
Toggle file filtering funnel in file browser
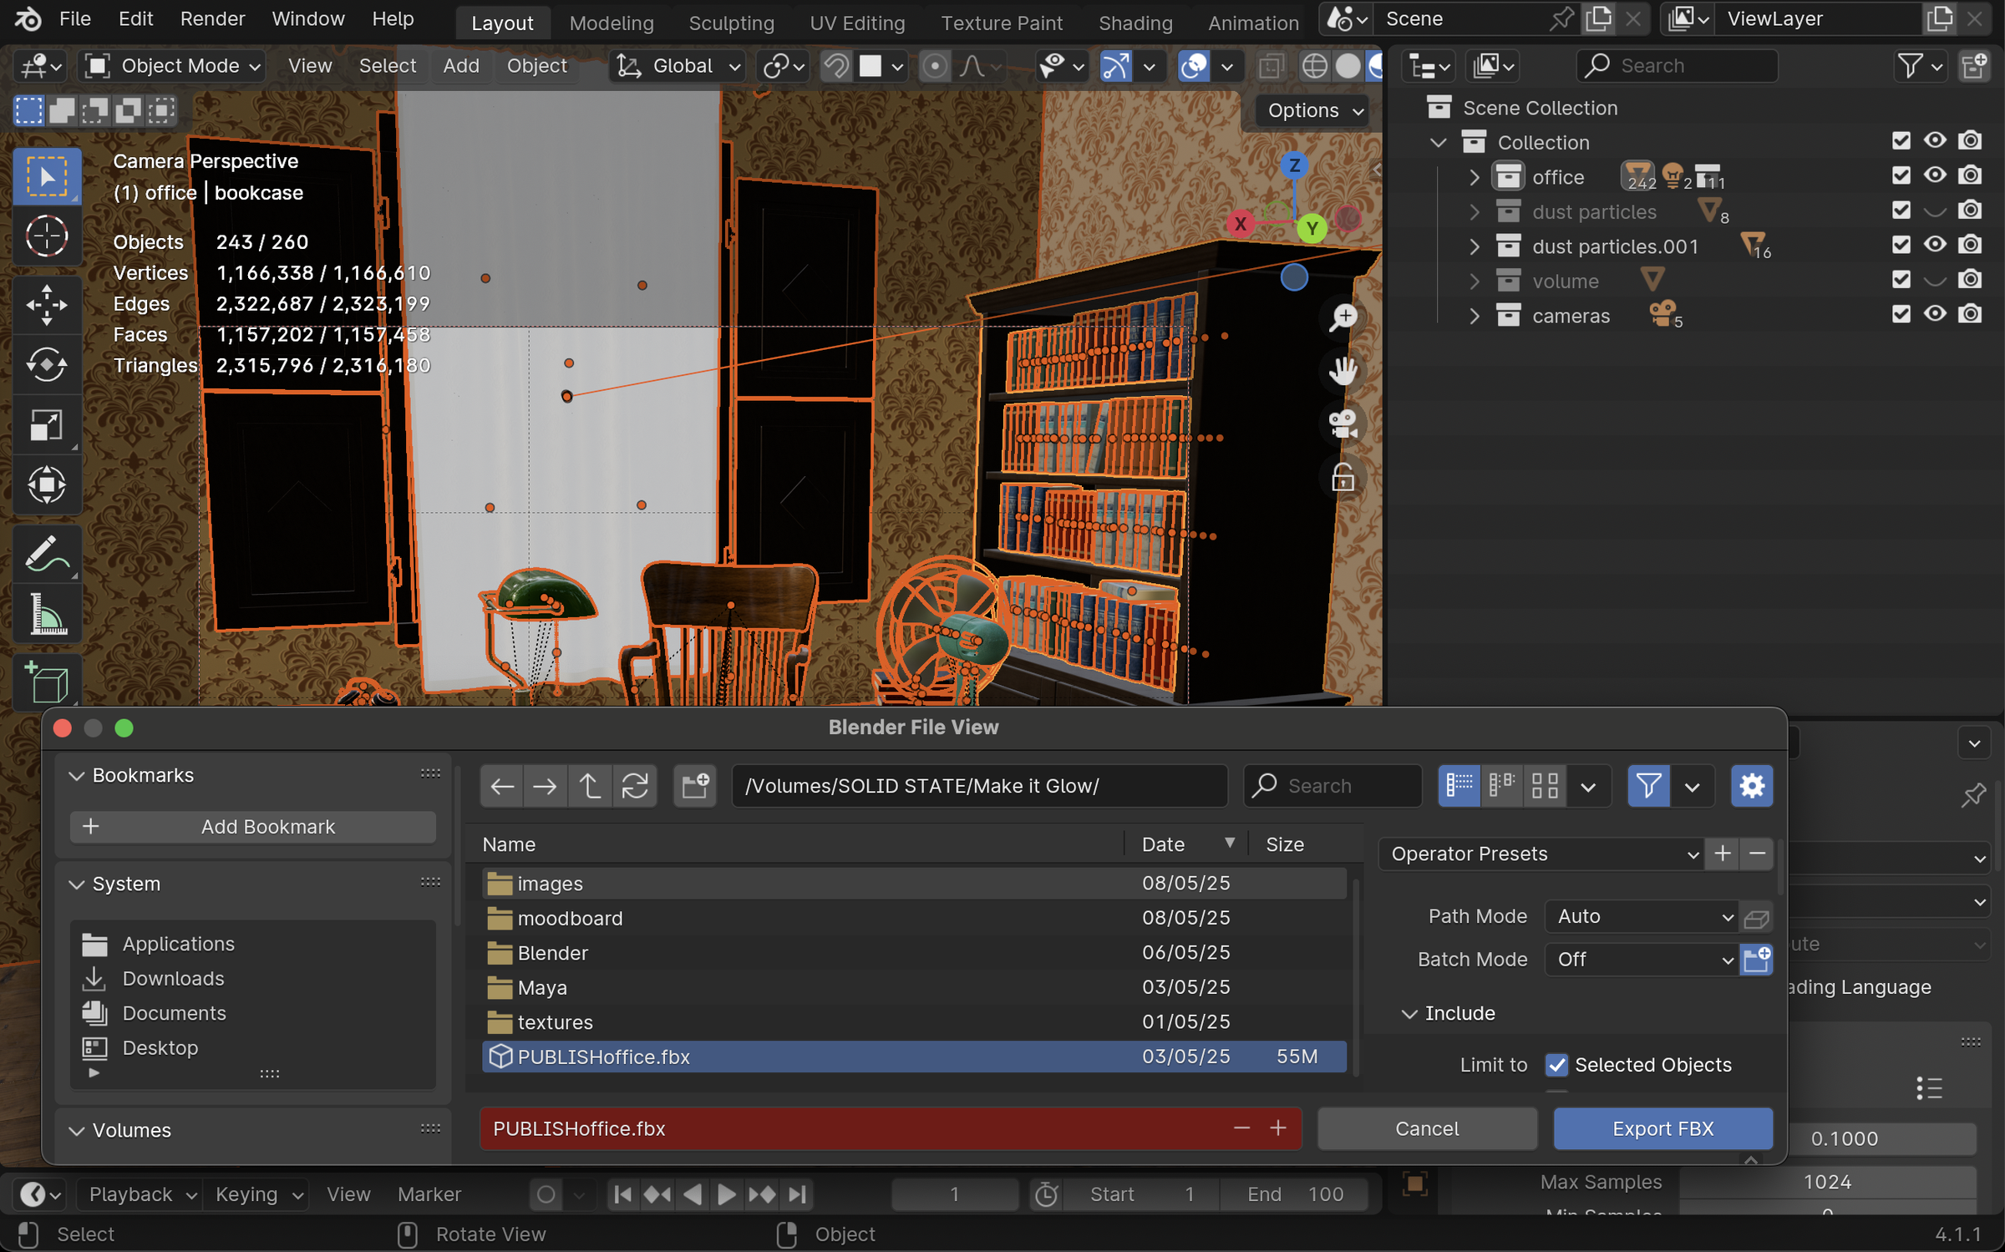1648,786
